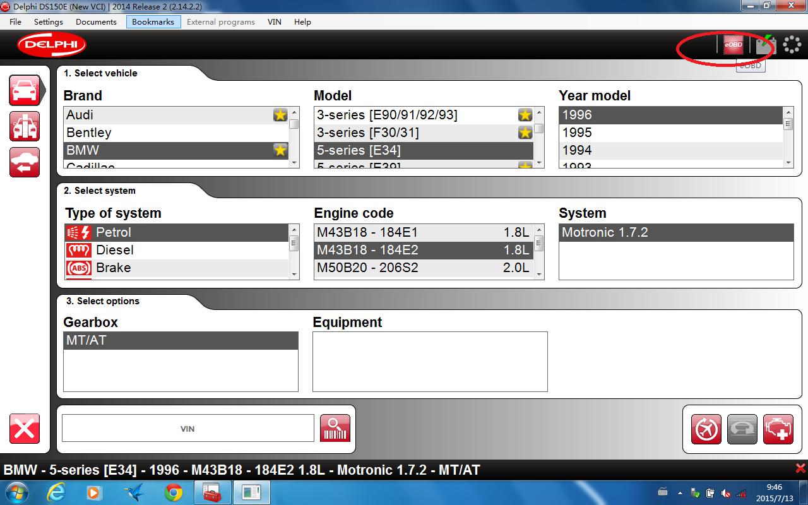Image resolution: width=808 pixels, height=505 pixels.
Task: Click the on-screen keyboard tray icon
Action: [x=663, y=492]
